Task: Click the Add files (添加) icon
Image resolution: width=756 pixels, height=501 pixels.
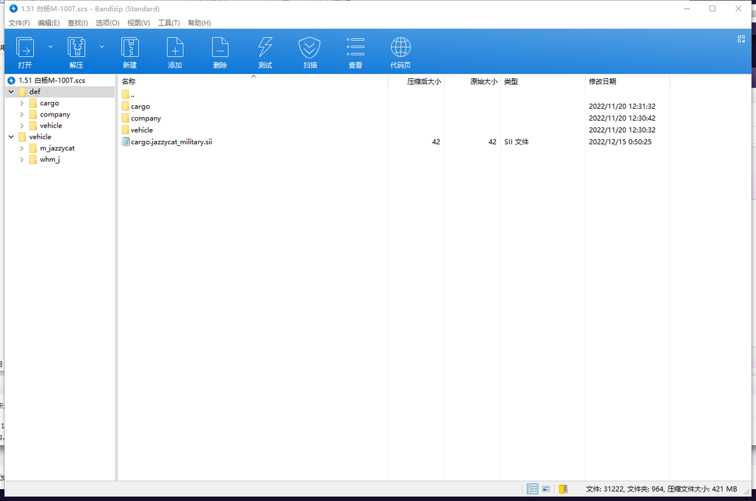Action: click(x=175, y=48)
